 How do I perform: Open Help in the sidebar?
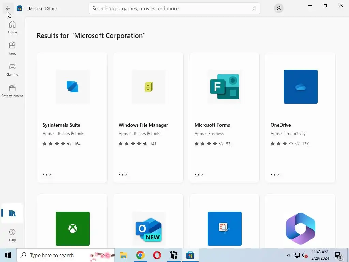[12, 235]
